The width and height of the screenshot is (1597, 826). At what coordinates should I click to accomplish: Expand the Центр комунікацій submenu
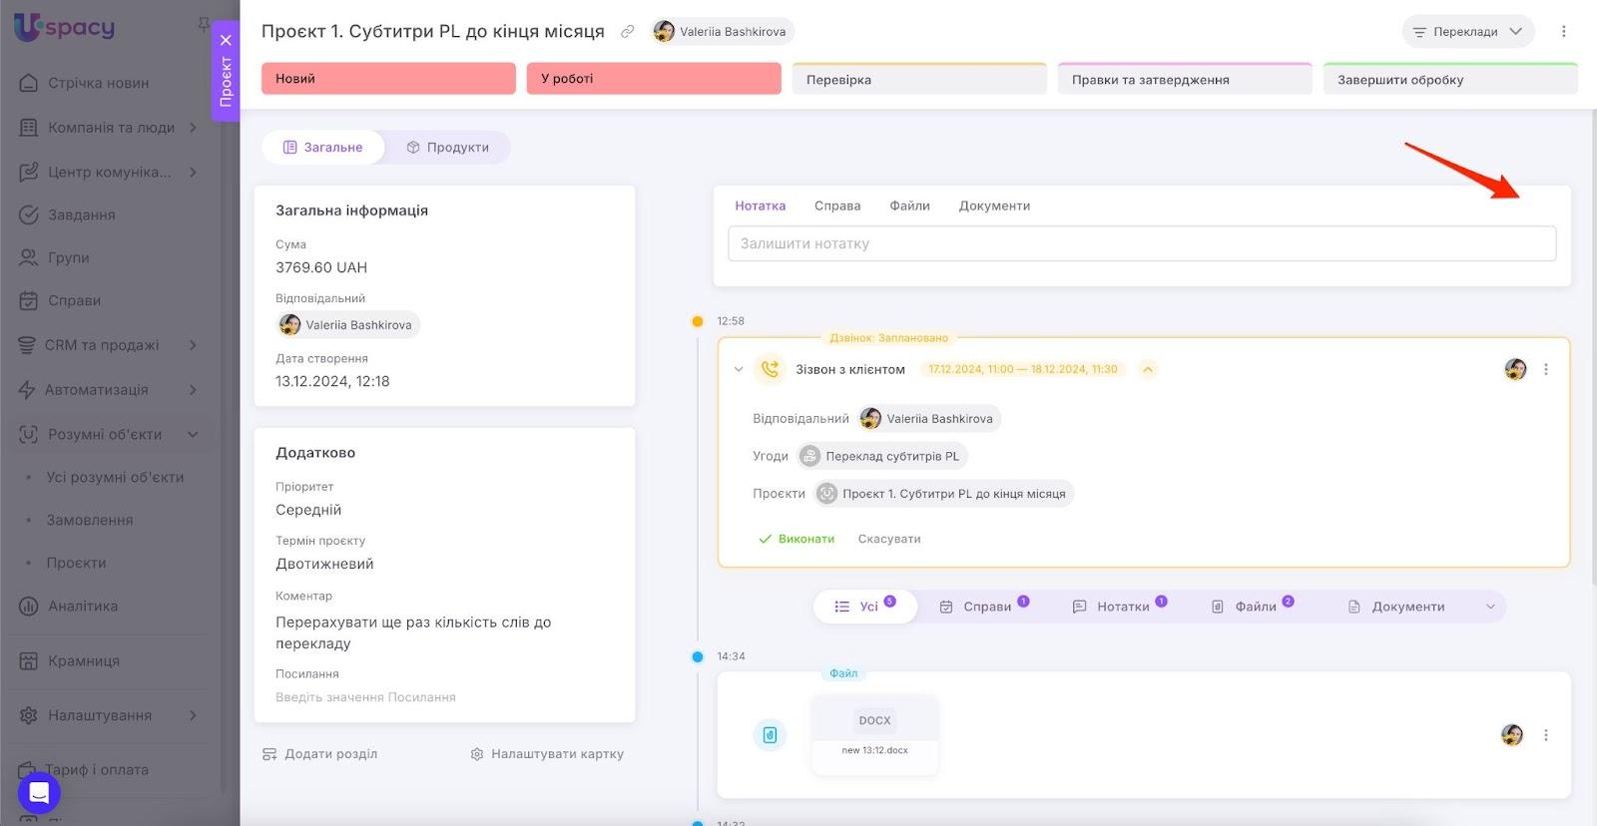[193, 172]
